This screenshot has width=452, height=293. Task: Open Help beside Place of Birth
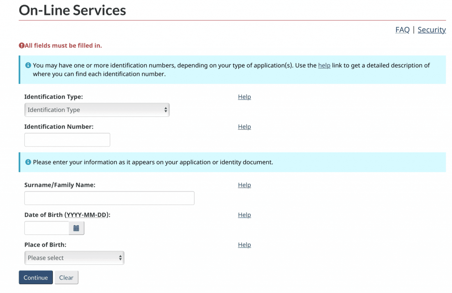click(244, 245)
